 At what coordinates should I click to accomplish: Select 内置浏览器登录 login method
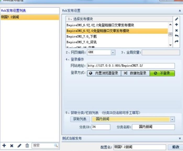[104, 73]
